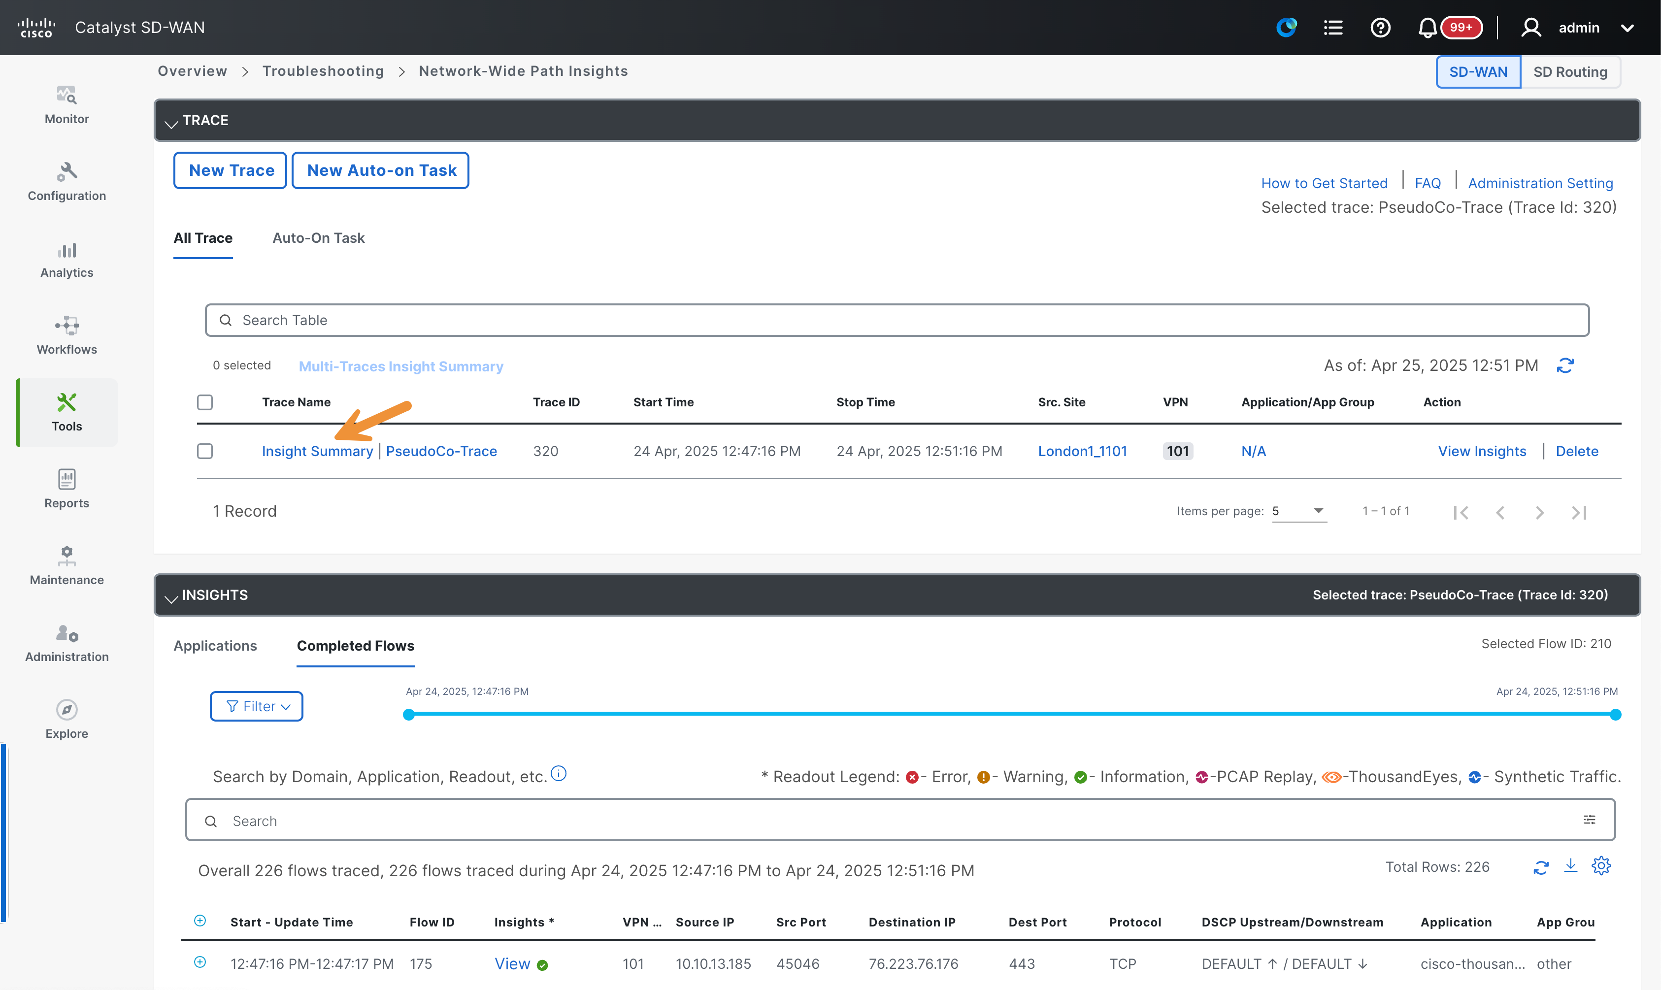Open the task list icon in header
The height and width of the screenshot is (990, 1661).
point(1333,28)
